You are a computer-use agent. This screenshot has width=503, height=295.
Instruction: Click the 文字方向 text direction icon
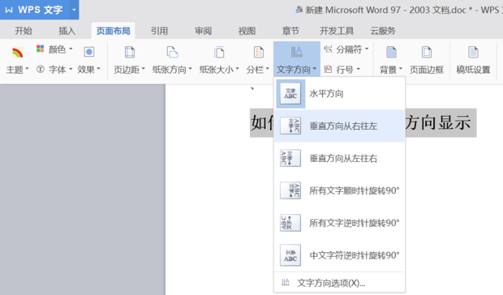tap(297, 52)
